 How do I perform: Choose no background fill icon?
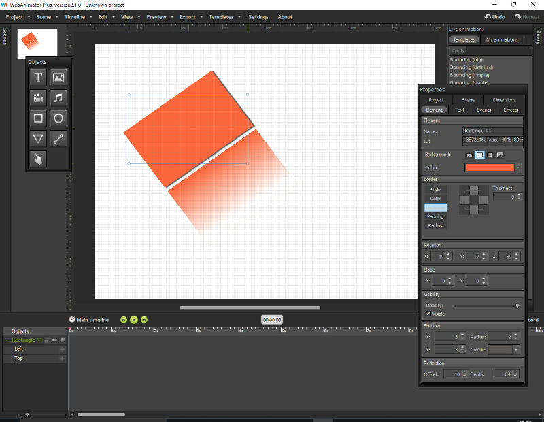pyautogui.click(x=469, y=155)
